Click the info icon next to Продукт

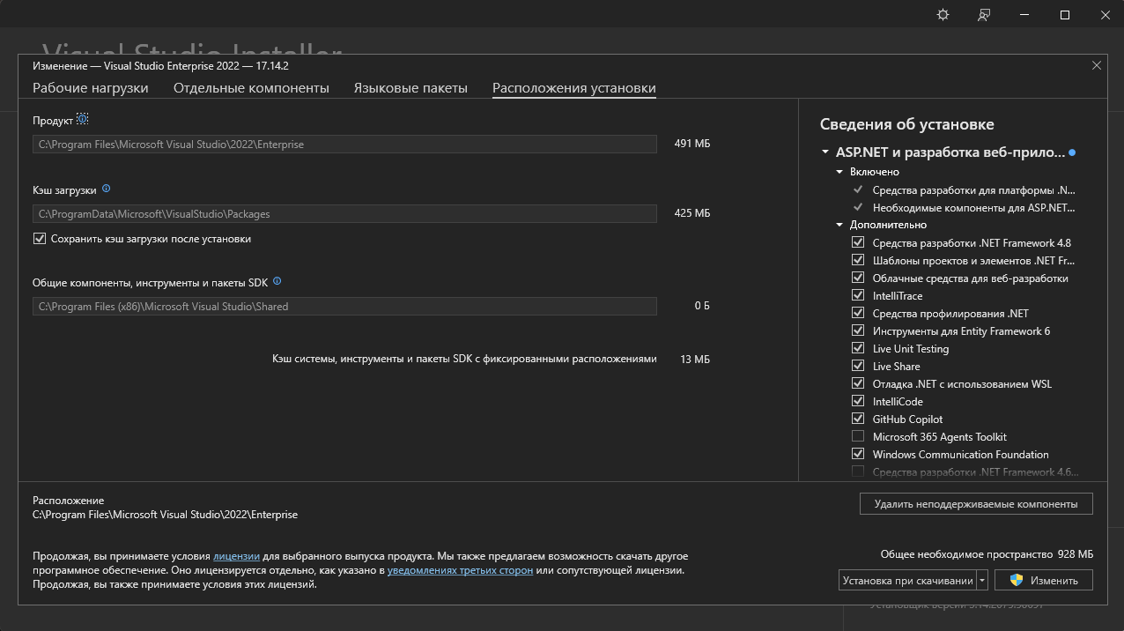point(83,119)
